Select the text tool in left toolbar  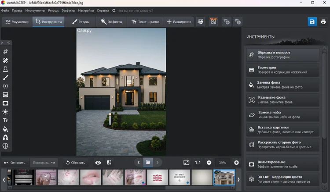tap(5, 120)
